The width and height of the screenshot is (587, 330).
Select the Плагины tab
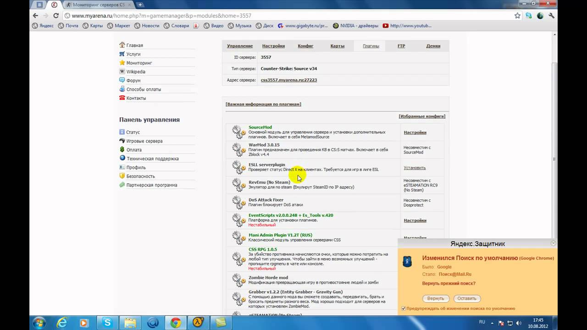pos(371,46)
